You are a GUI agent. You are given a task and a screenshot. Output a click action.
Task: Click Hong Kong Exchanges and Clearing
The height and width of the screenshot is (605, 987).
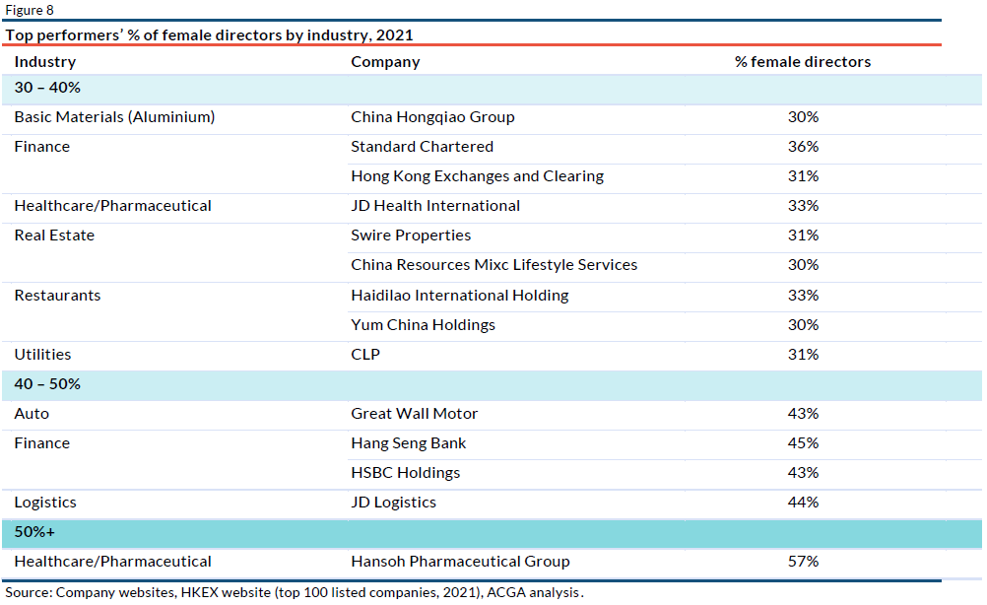click(477, 176)
